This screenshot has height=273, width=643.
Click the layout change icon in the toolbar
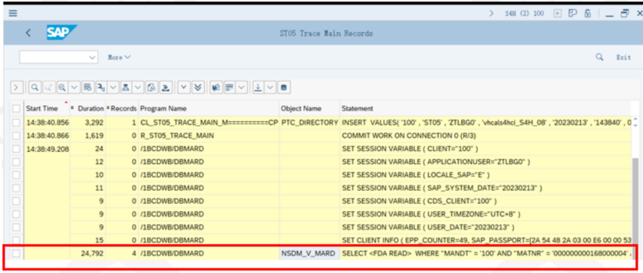230,87
